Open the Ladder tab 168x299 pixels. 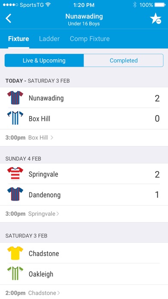pos(49,39)
